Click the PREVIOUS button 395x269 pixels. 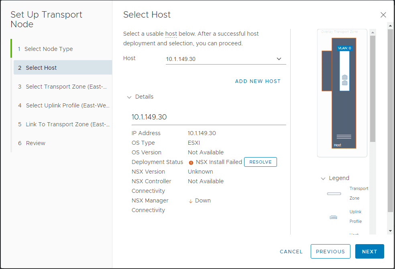coord(330,251)
